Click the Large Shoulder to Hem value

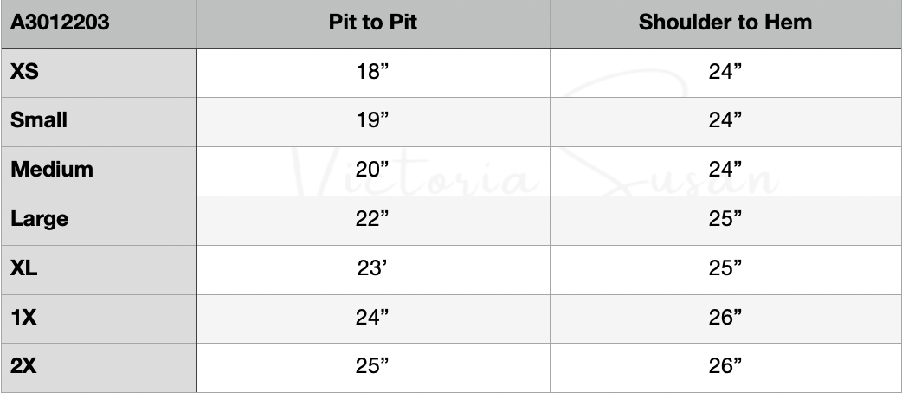(x=725, y=219)
